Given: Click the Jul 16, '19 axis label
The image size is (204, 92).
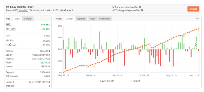Looking at the screenshot, I should point(144,75).
